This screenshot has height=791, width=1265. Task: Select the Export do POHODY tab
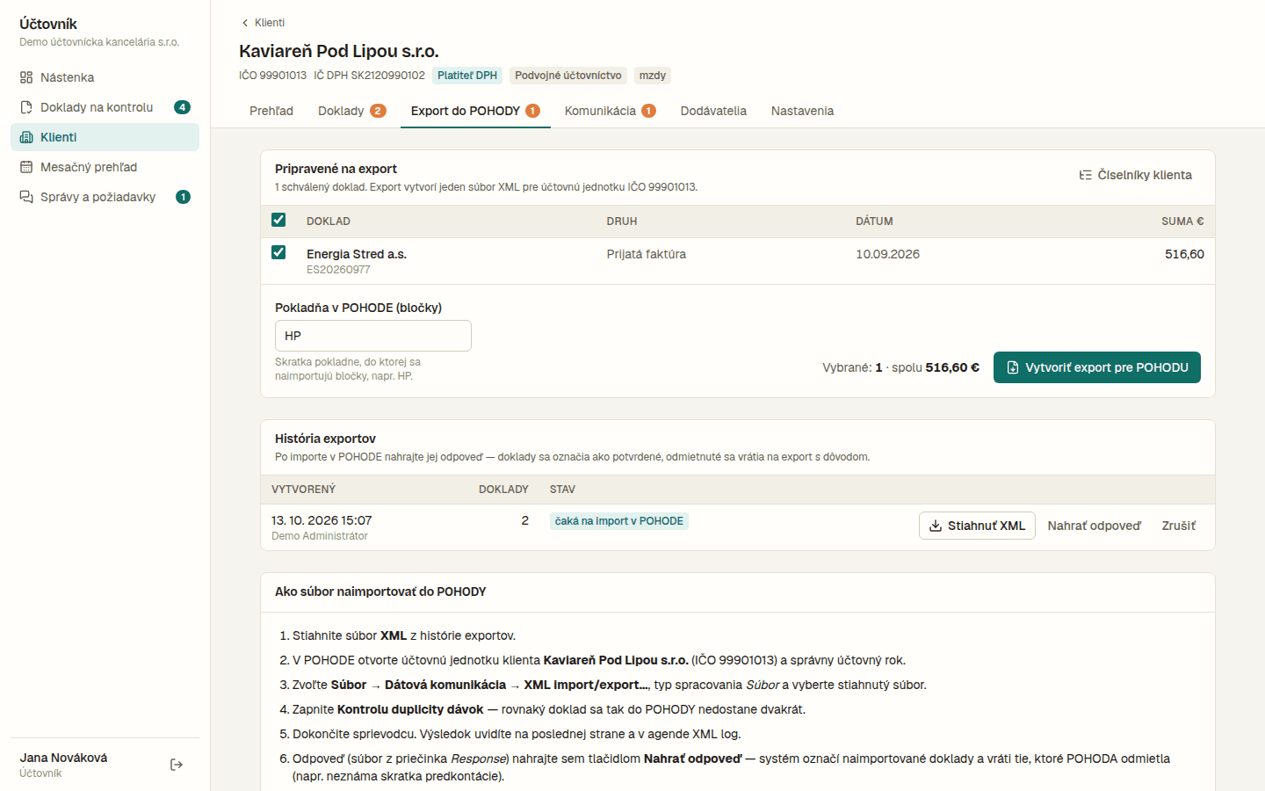click(x=475, y=111)
